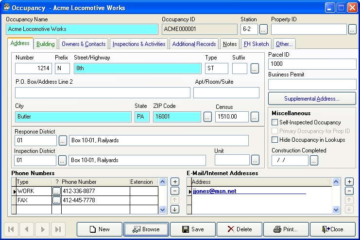Viewport: 360px width, 240px height.
Task: Click the street Number field with 1214
Action: 34,68
